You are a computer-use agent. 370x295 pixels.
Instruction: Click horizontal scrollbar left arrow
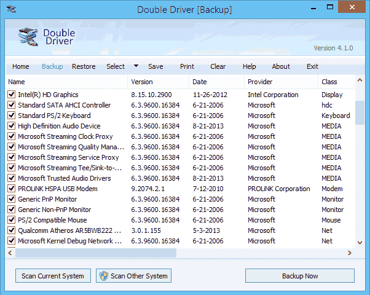10,253
